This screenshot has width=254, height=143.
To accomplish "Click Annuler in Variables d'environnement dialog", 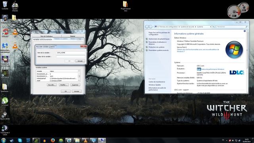I will click(77, 91).
